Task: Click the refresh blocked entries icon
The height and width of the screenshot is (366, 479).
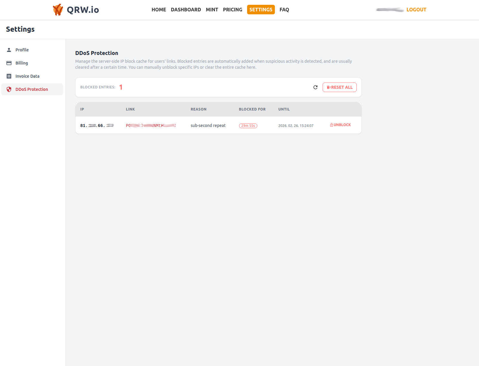Action: click(x=315, y=87)
